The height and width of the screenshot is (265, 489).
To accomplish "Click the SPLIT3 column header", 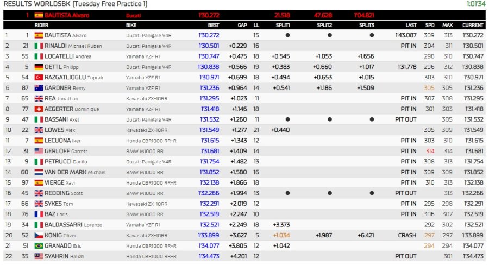I will [366, 25].
